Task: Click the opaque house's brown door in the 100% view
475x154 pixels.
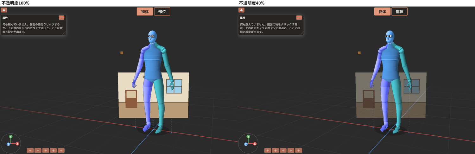Action: (131, 99)
